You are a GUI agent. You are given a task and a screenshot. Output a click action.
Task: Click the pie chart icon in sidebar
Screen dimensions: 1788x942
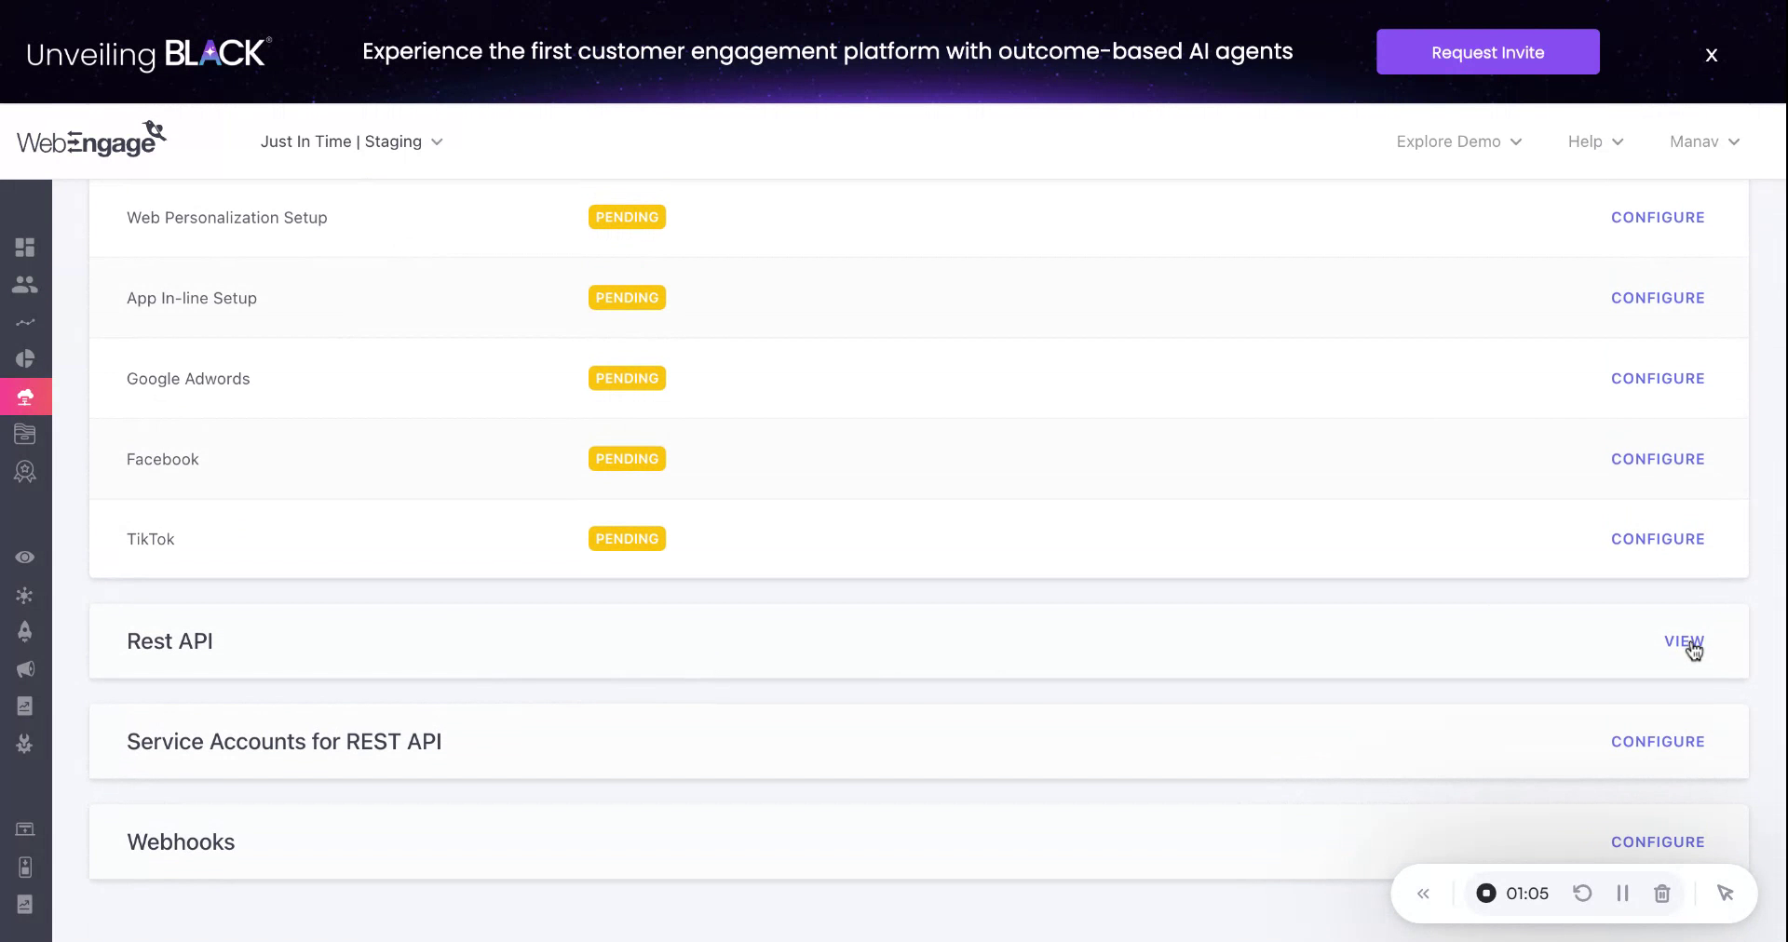25,359
